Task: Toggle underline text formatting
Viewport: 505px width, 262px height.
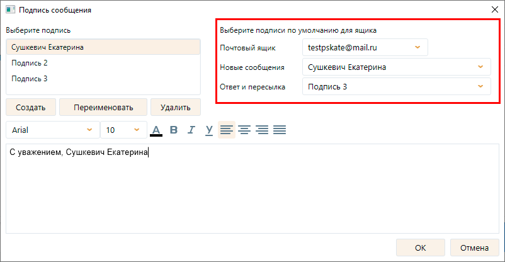Action: click(209, 130)
